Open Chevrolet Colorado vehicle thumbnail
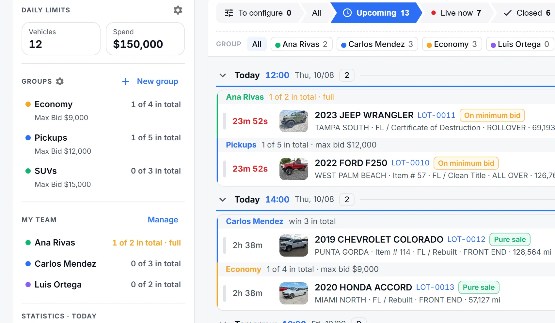555x323 pixels. tap(294, 246)
